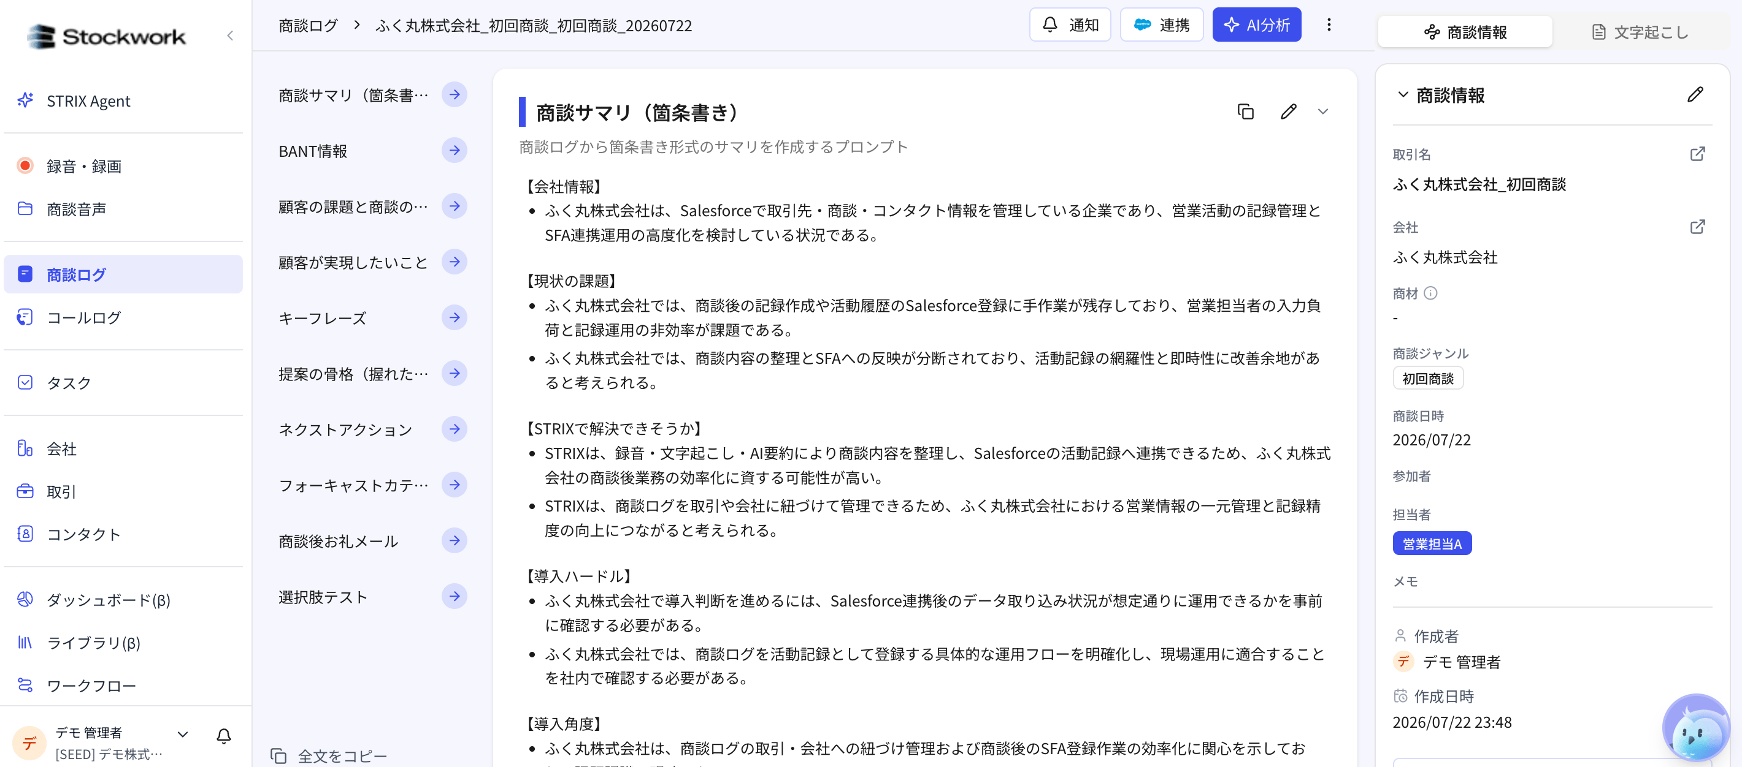Switch to 文字起こし tab
The image size is (1742, 767).
tap(1640, 32)
